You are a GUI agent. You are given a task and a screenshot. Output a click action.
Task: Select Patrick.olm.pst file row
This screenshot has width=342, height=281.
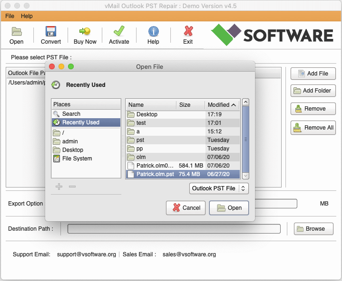click(x=183, y=174)
